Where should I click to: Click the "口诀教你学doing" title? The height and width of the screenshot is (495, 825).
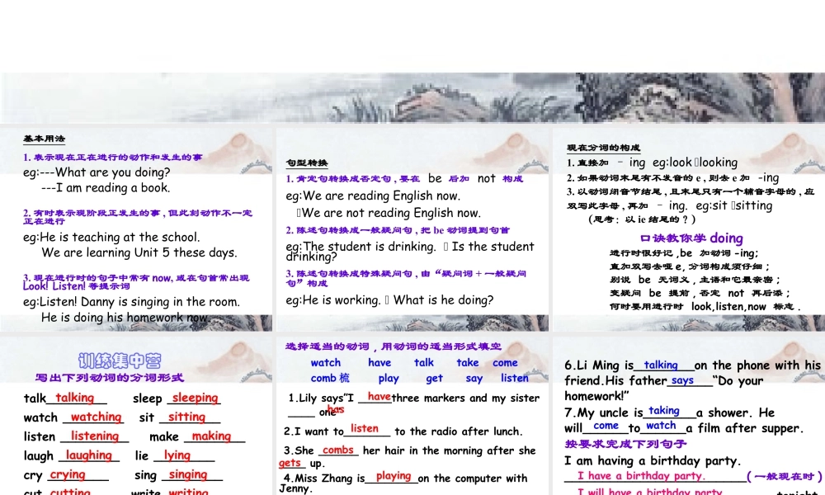coord(695,237)
